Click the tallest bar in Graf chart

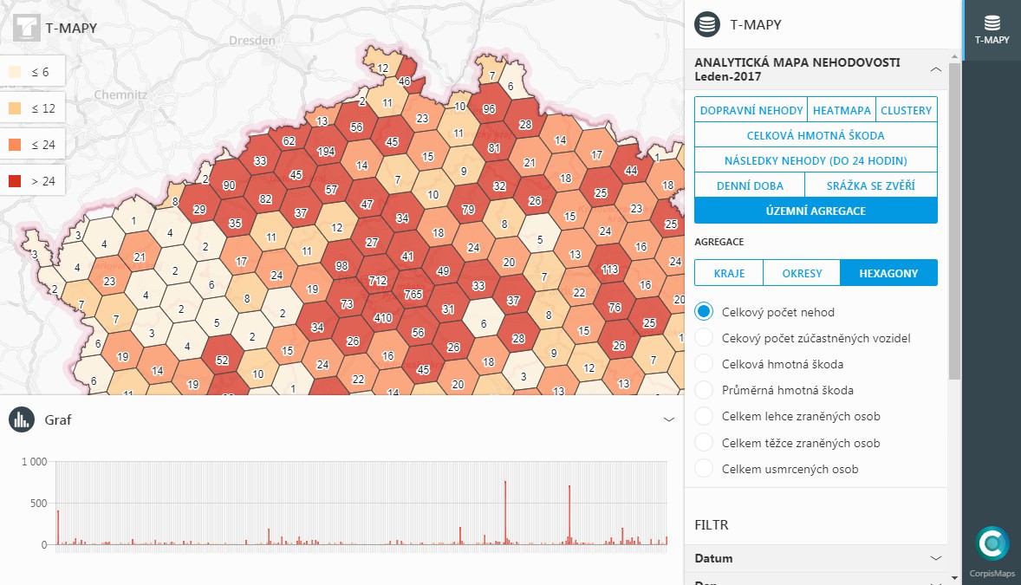[x=505, y=513]
